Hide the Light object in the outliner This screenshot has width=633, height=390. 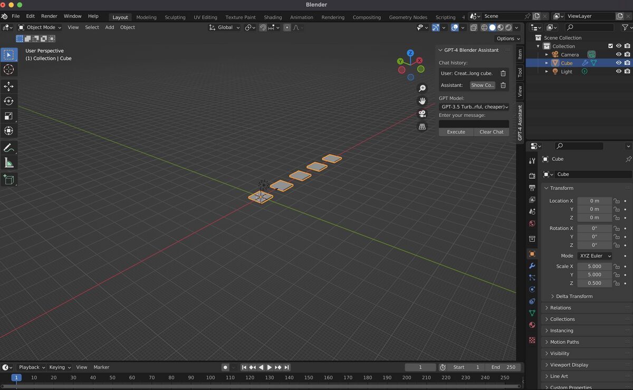619,71
